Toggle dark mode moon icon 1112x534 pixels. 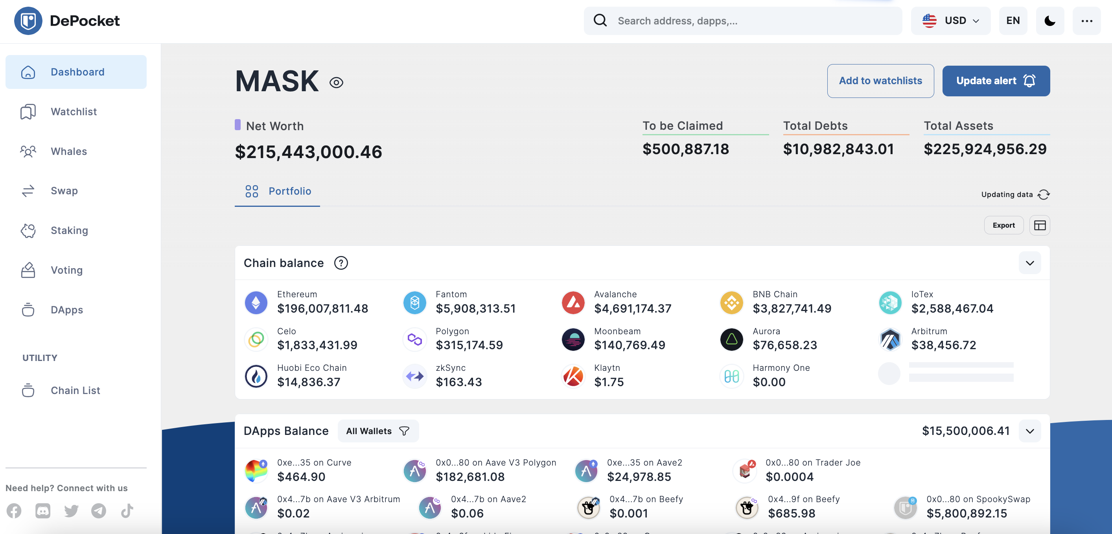click(1050, 21)
